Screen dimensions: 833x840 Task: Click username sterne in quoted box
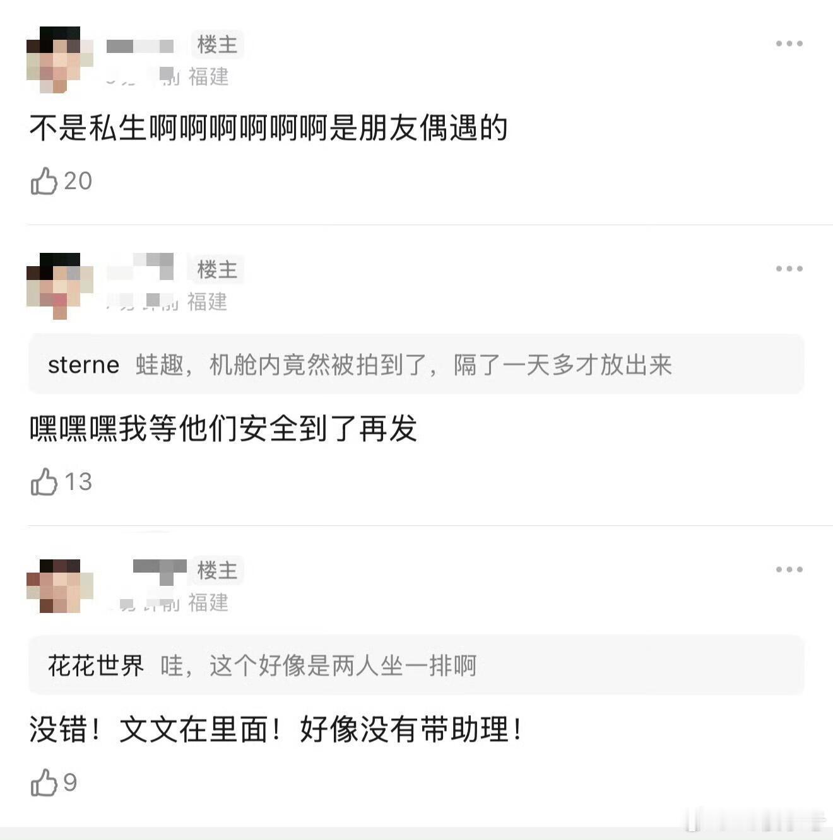click(83, 365)
